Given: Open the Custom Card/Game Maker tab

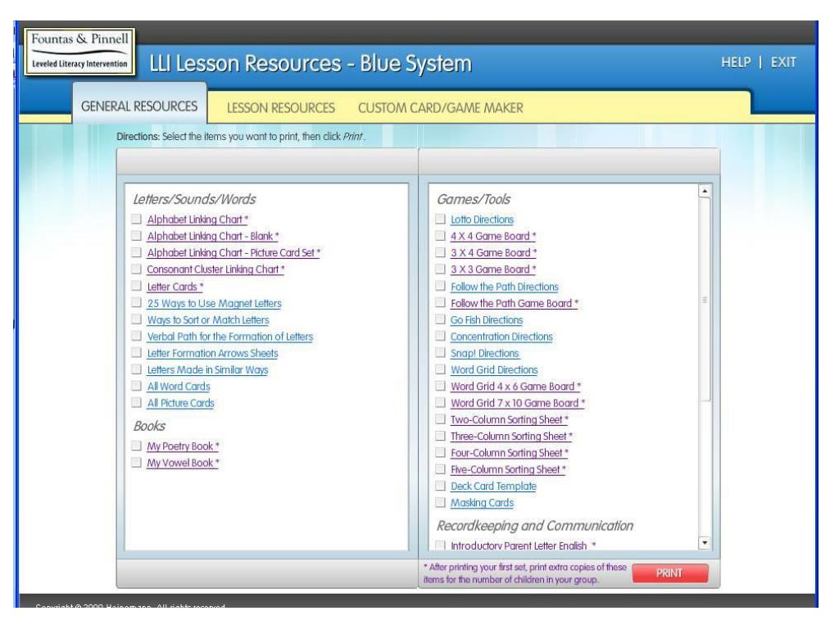Looking at the screenshot, I should [x=440, y=108].
